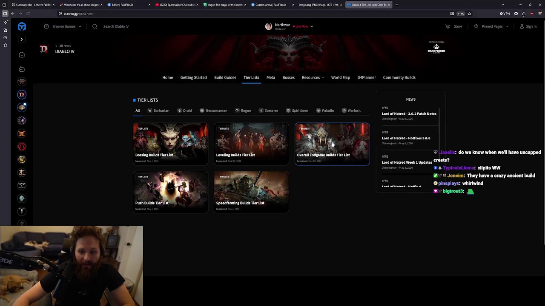The width and height of the screenshot is (545, 306).
Task: Expand the game sidebar arrow button
Action: point(22,39)
